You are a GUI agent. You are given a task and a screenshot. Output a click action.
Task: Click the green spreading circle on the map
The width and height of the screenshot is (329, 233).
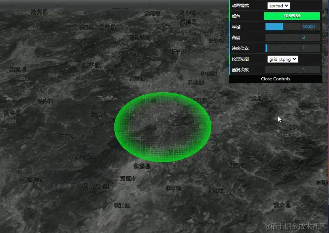[x=163, y=127]
